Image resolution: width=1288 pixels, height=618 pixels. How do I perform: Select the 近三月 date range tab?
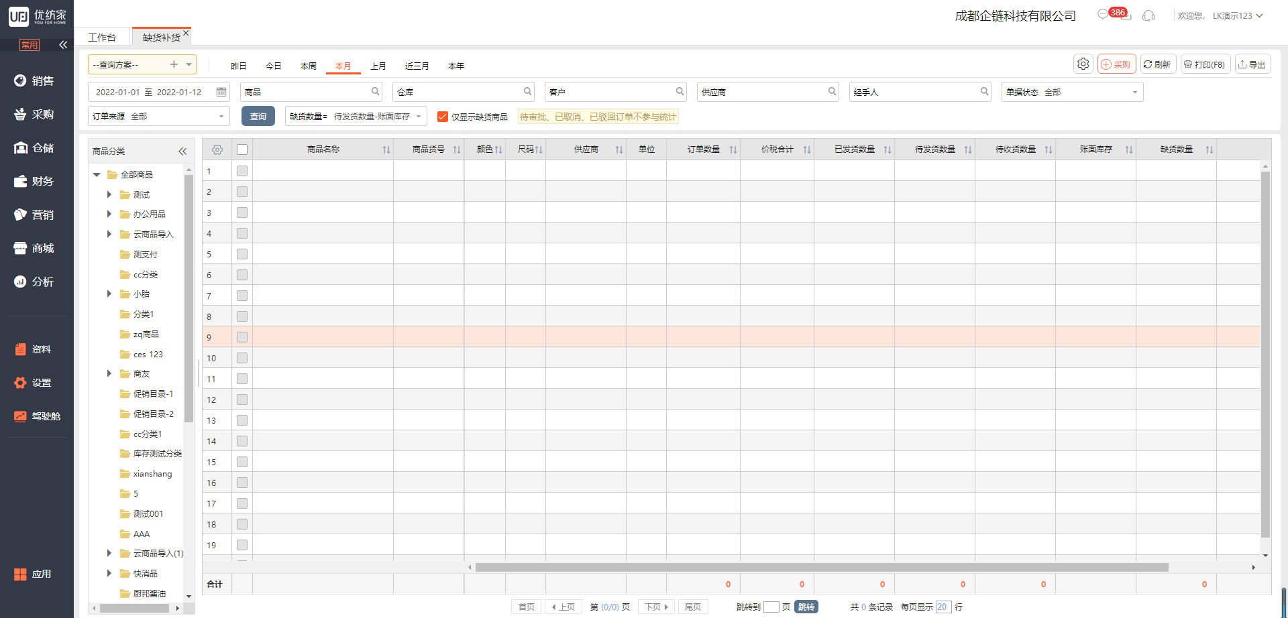[417, 66]
